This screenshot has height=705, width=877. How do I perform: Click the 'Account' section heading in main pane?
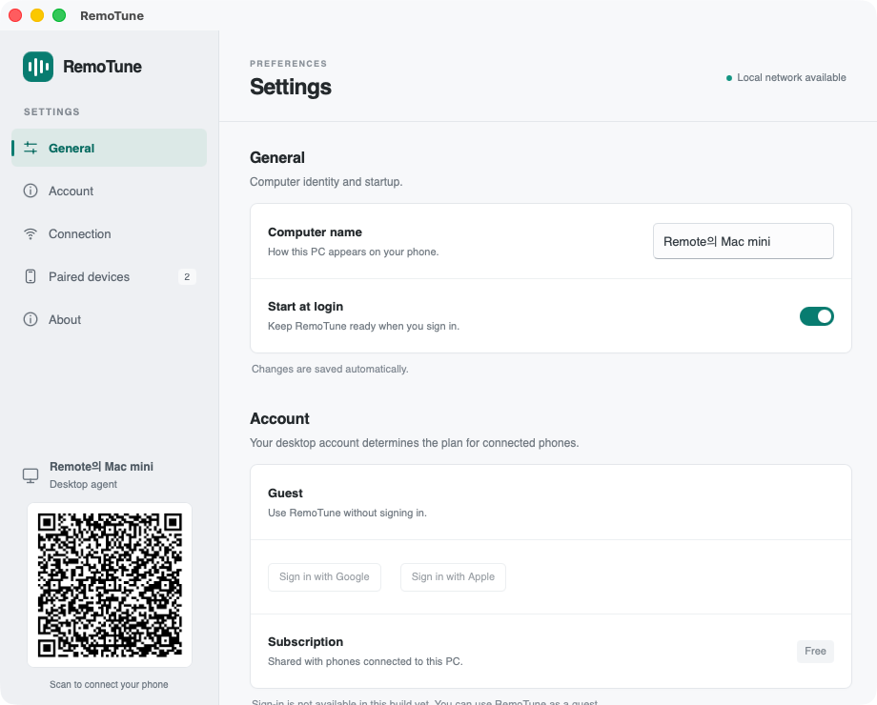[279, 419]
